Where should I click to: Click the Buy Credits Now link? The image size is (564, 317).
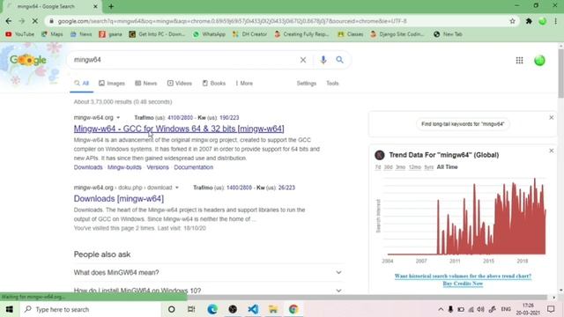coord(463,284)
